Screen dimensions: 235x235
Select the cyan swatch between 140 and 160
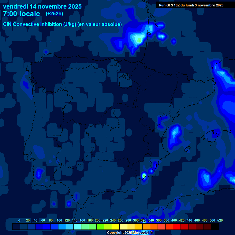77,226
